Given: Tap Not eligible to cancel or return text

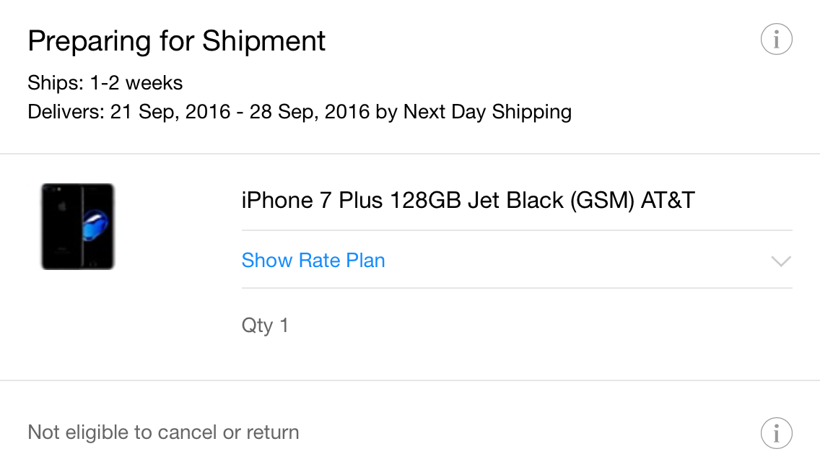Looking at the screenshot, I should [163, 432].
